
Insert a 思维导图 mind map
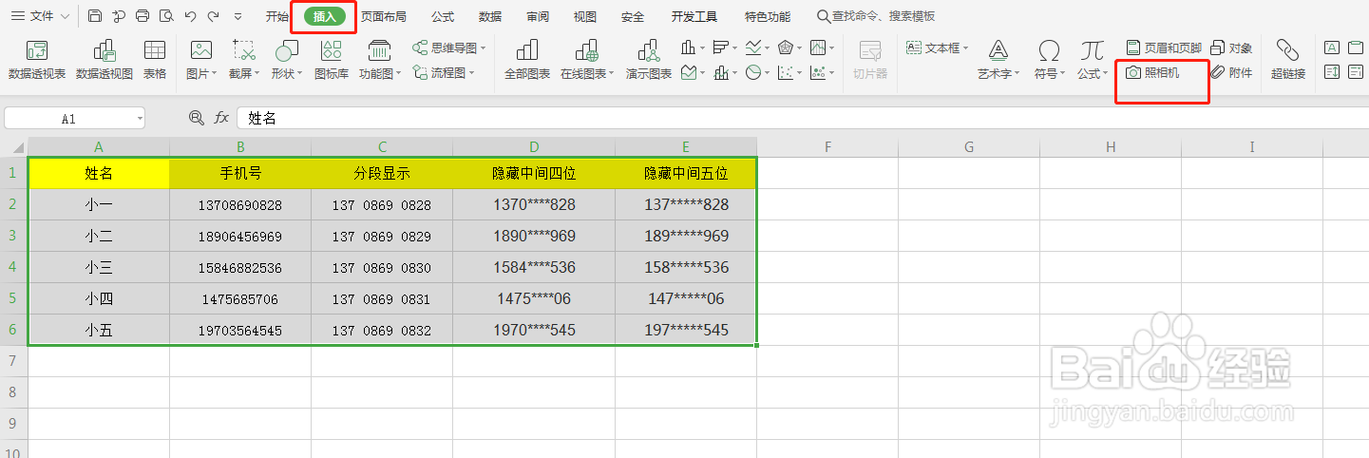pos(448,48)
